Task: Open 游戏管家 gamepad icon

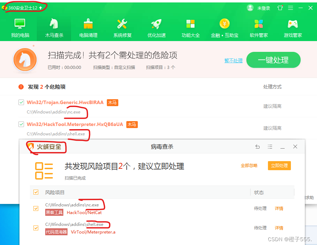Action: 293,28
